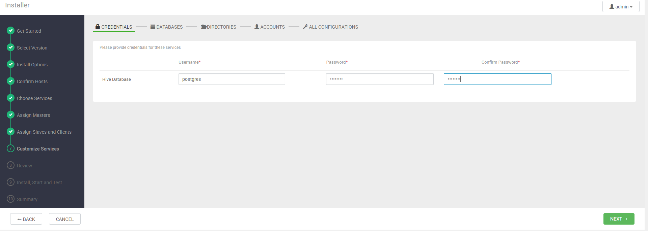Click the Installer title text
The width and height of the screenshot is (648, 231).
[x=18, y=5]
